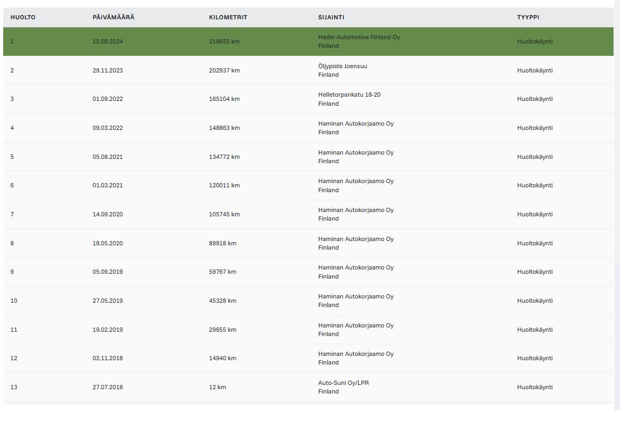This screenshot has height=423, width=620.
Task: Select the TYYPPI column header
Action: tap(528, 17)
